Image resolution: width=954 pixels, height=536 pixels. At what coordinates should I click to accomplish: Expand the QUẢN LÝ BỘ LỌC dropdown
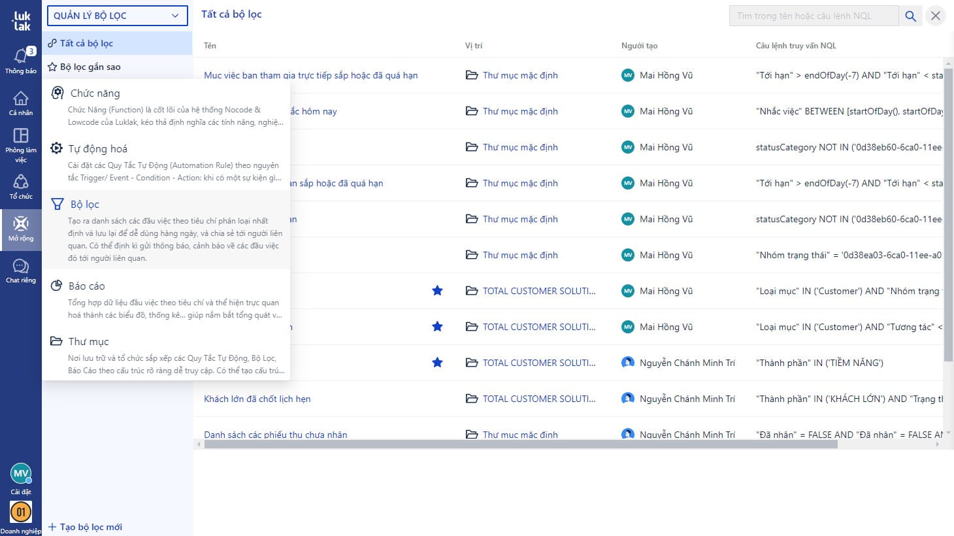[x=117, y=16]
